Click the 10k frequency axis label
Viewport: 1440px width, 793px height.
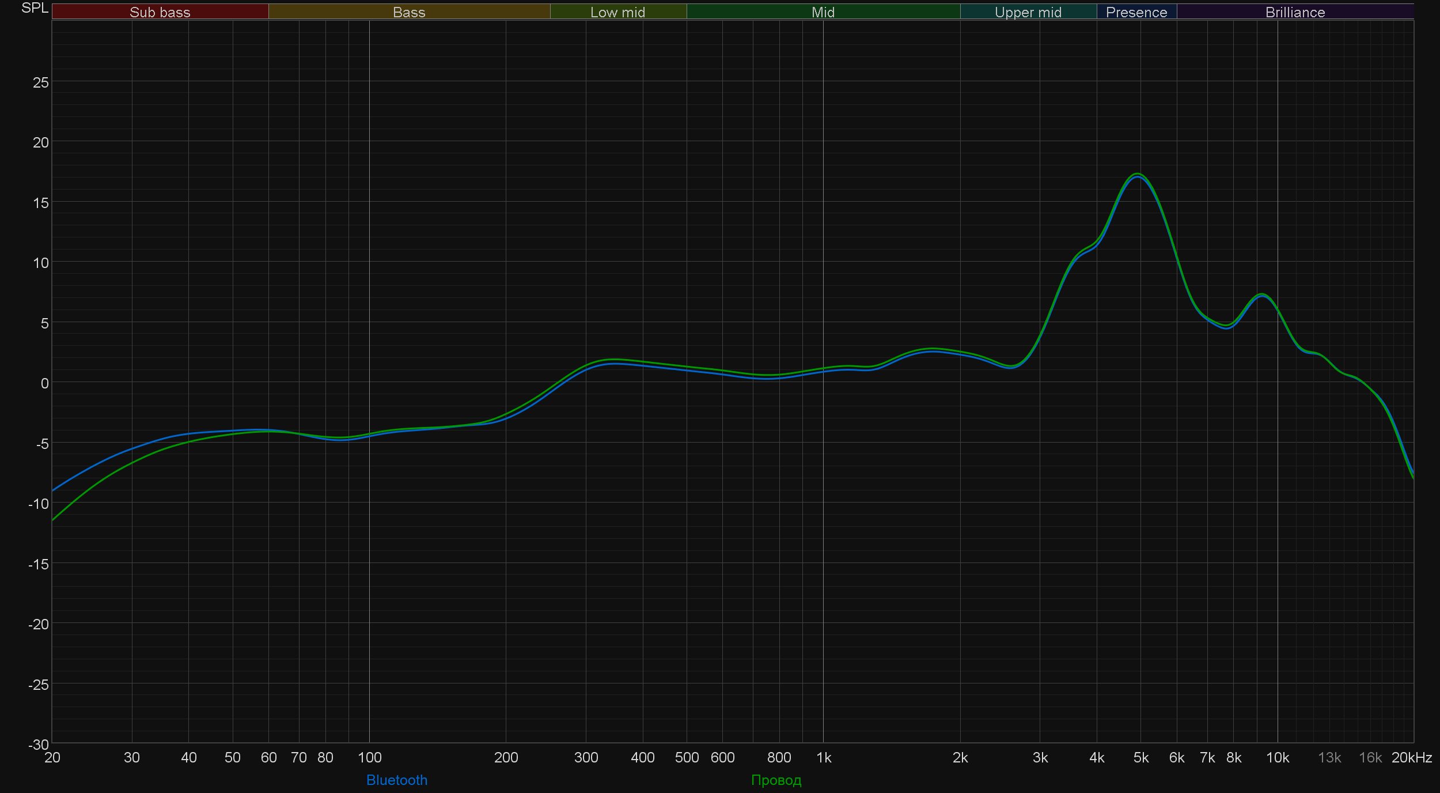1277,757
